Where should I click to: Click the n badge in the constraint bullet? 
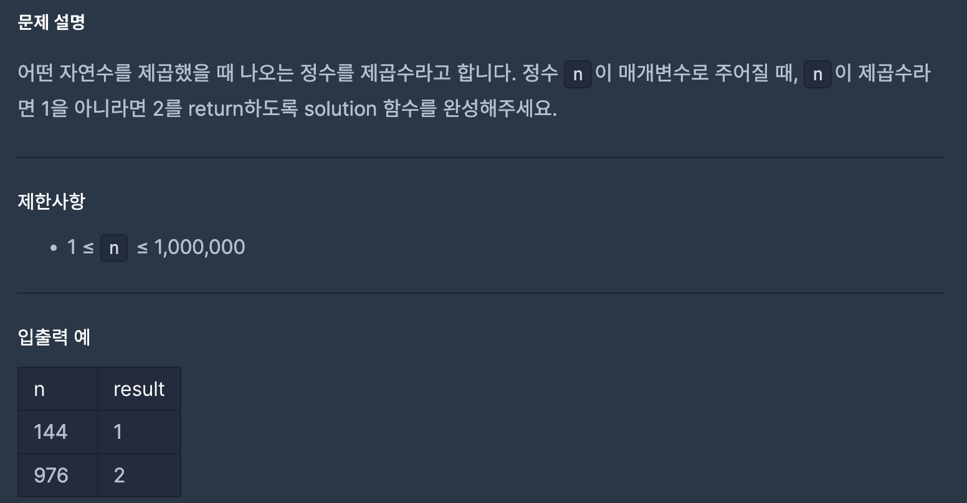pyautogui.click(x=114, y=248)
